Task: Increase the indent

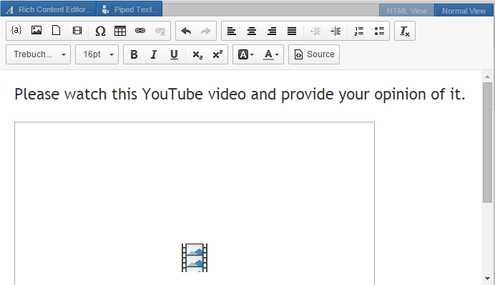Action: pyautogui.click(x=335, y=31)
